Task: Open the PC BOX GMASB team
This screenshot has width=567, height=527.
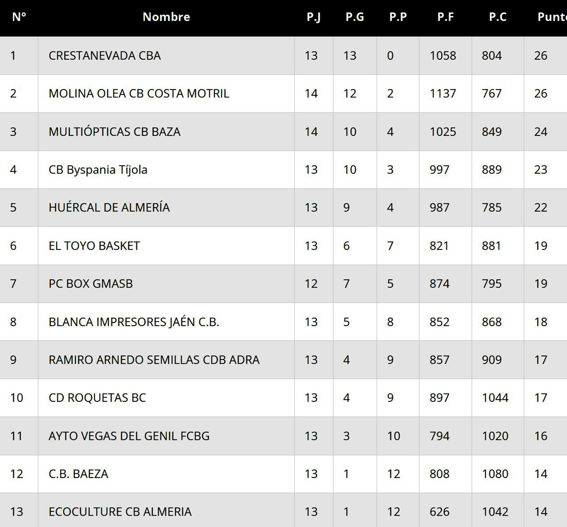Action: click(91, 284)
